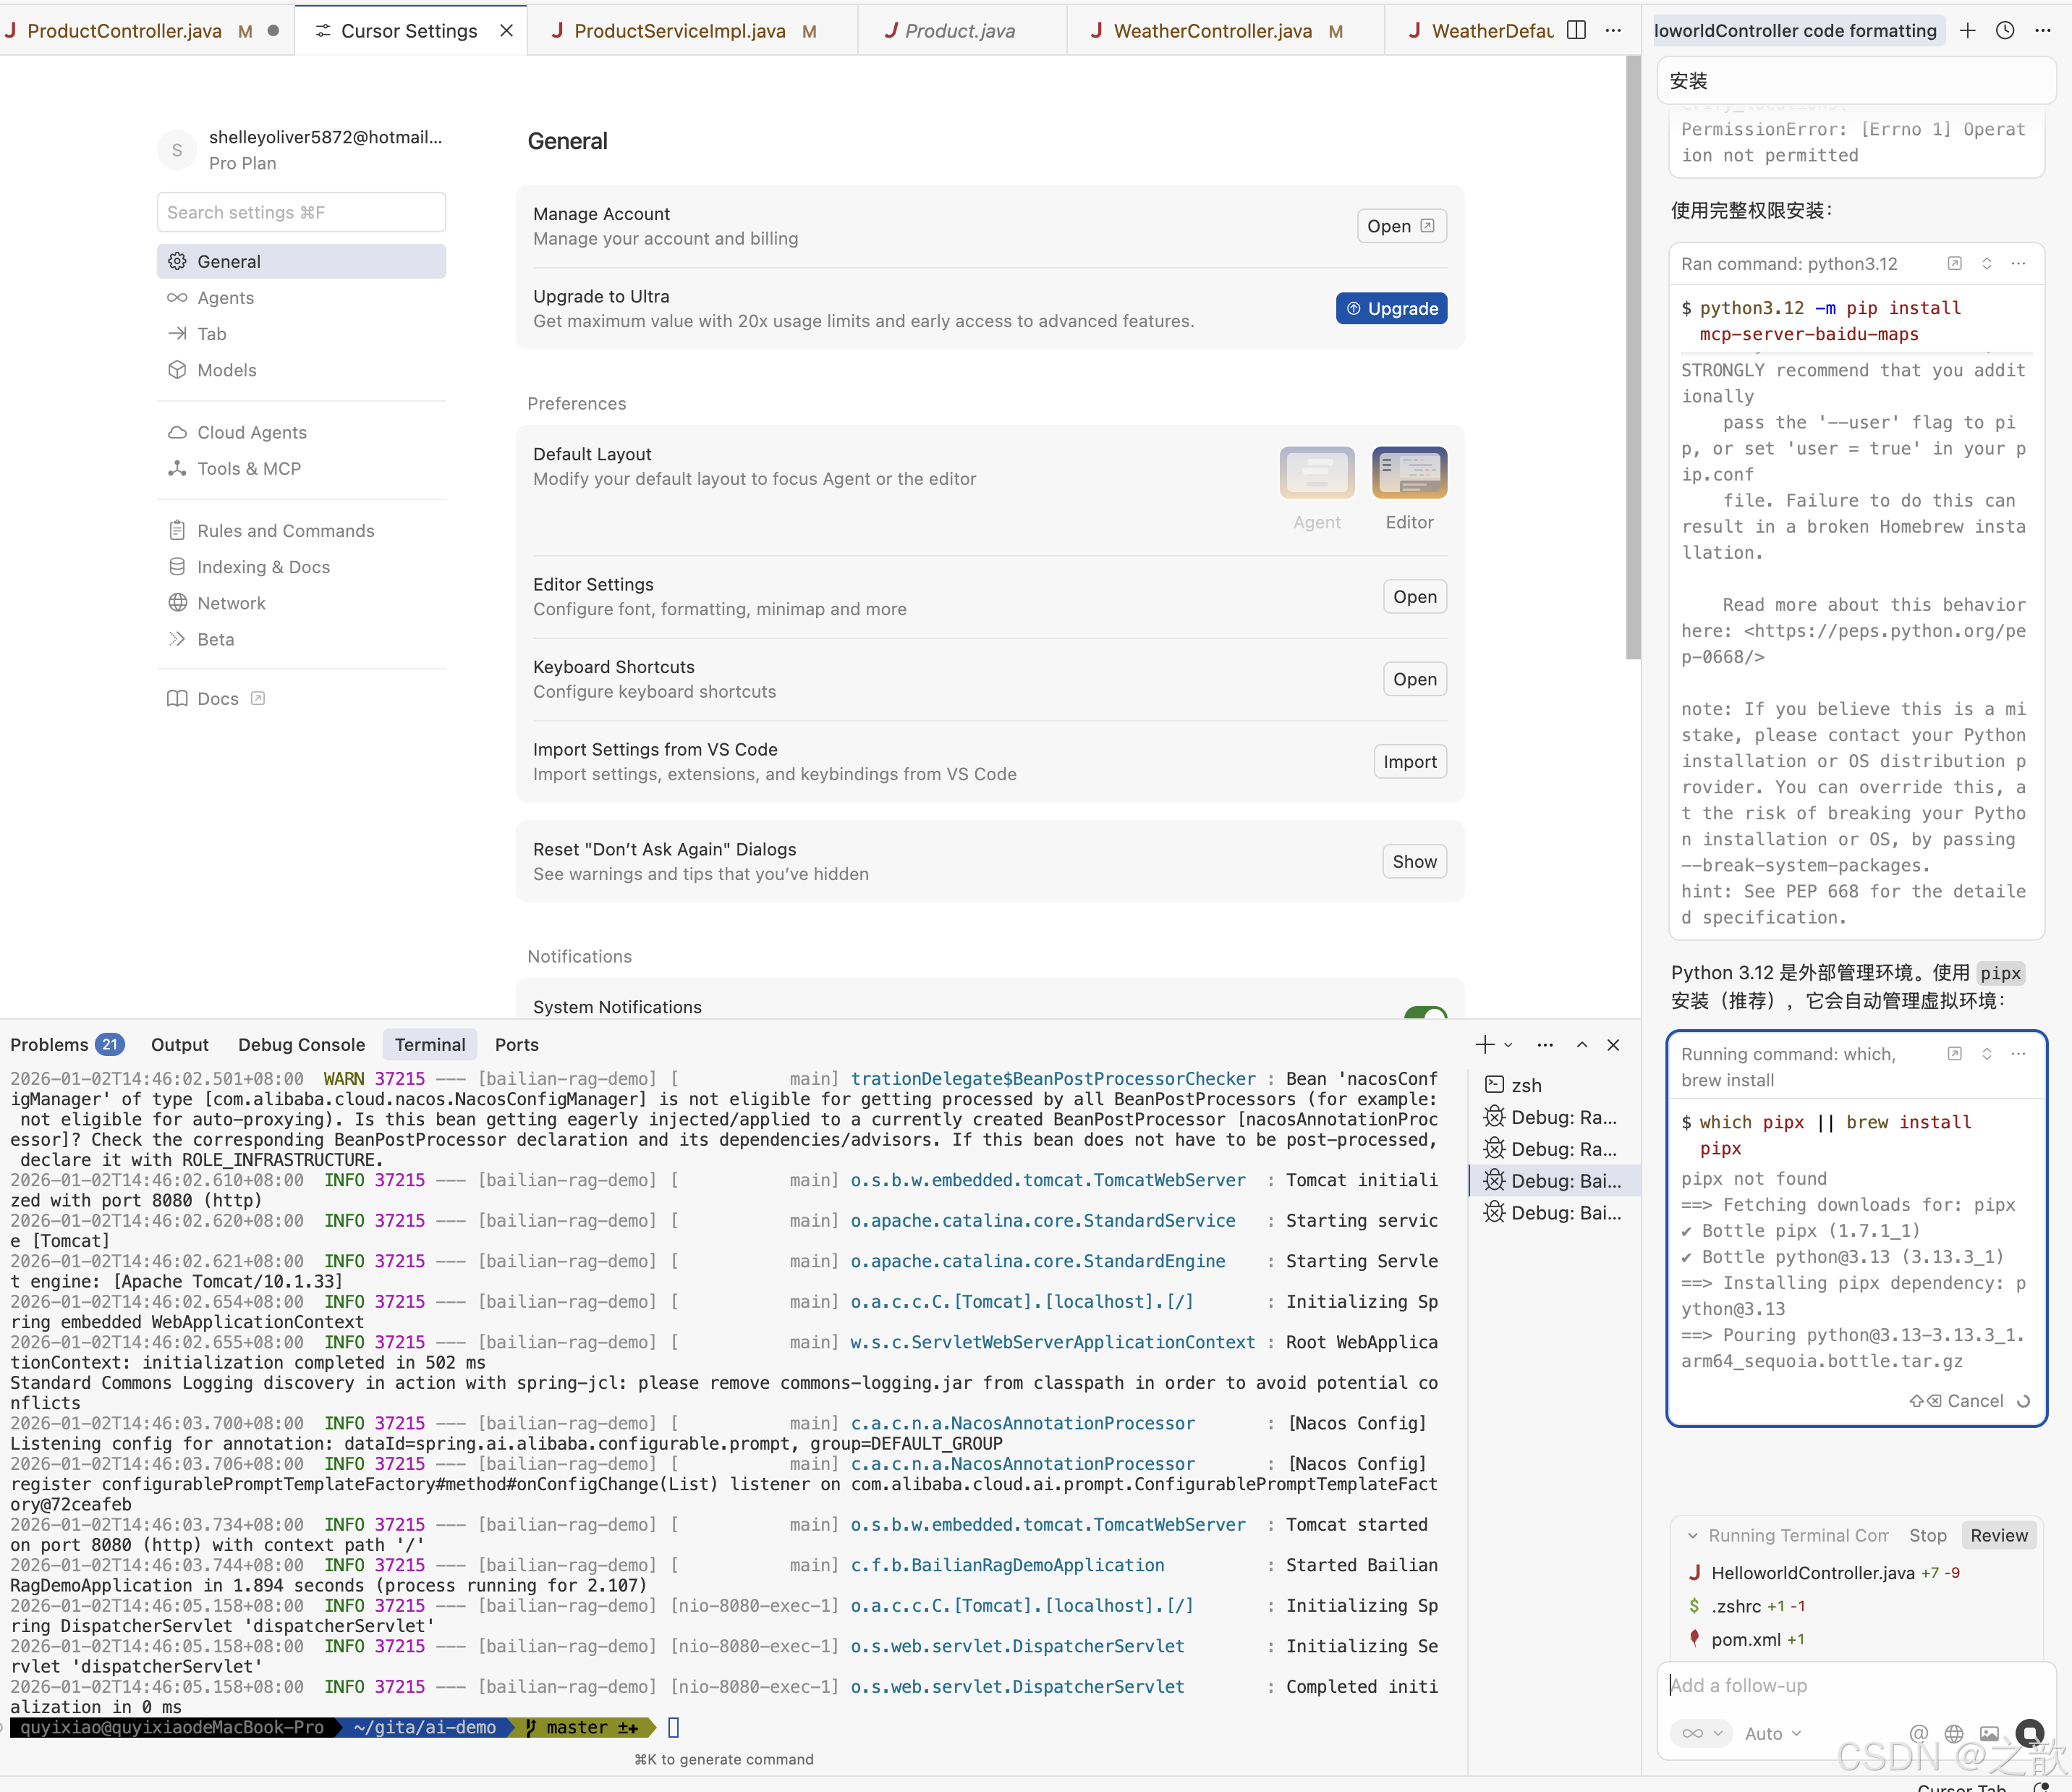Open chat history clock icon

[x=2005, y=30]
